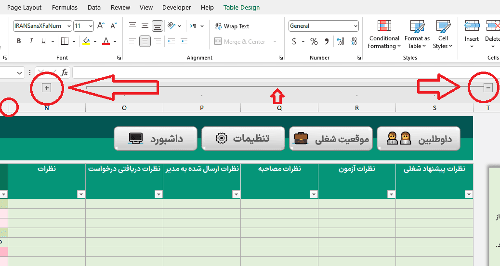This screenshot has width=500, height=266.
Task: Click the formula bar input
Action: pos(286,73)
